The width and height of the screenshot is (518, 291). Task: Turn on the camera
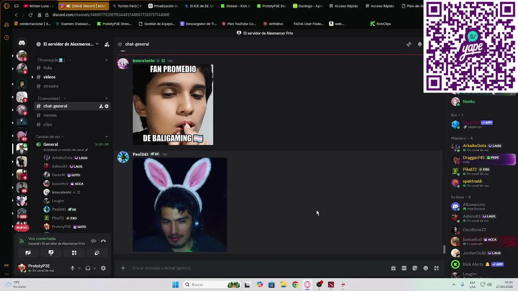[x=28, y=253]
